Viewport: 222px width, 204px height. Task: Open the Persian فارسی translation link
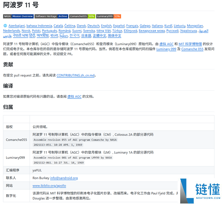(7, 36)
